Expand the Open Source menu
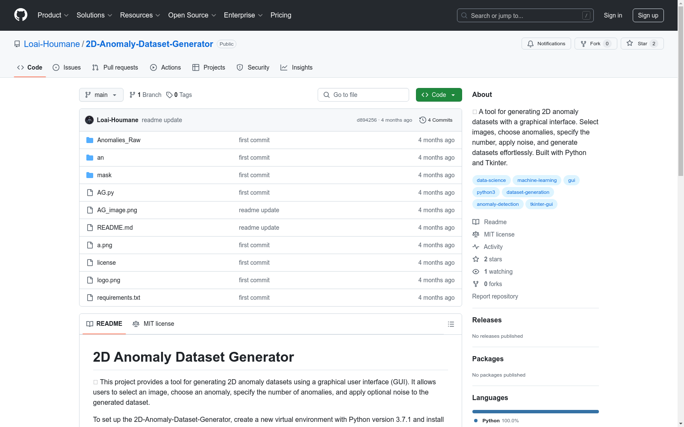This screenshot has height=427, width=684. (x=192, y=15)
